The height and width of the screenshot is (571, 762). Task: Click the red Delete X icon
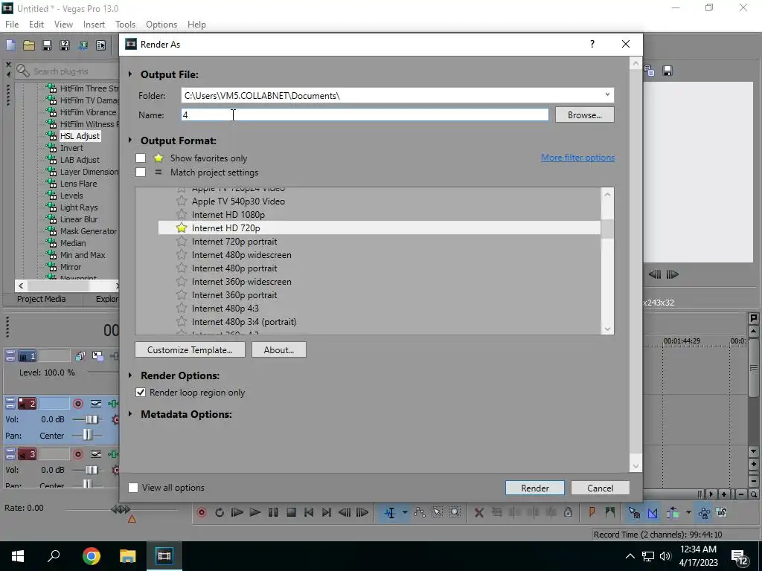[478, 513]
